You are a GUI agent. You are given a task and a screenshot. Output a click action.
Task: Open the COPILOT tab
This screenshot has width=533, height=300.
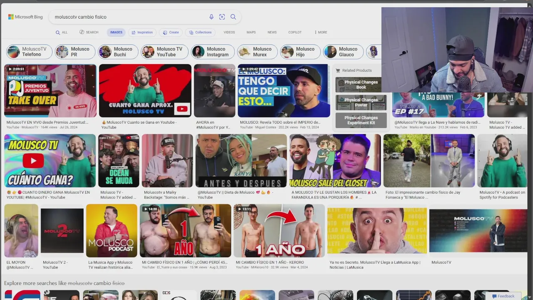[295, 32]
